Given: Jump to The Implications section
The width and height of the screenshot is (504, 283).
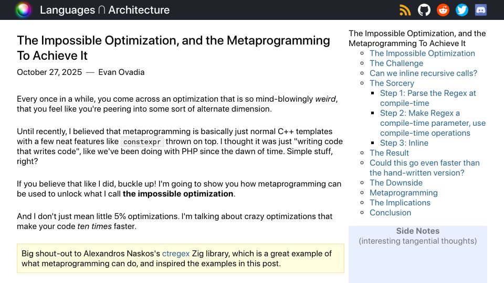Looking at the screenshot, I should click(400, 202).
